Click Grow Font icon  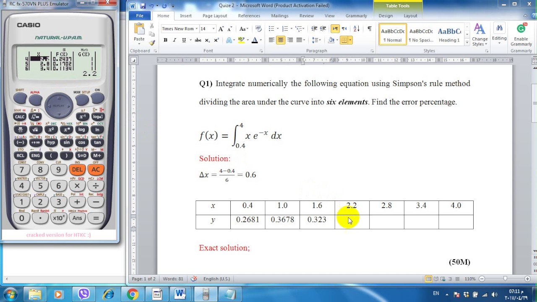(221, 29)
